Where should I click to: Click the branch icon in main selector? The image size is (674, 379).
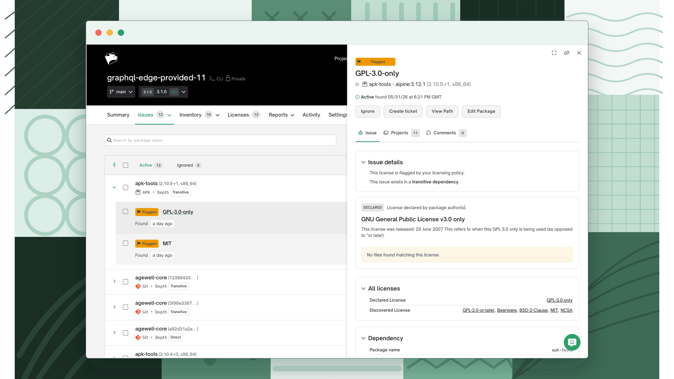[112, 92]
